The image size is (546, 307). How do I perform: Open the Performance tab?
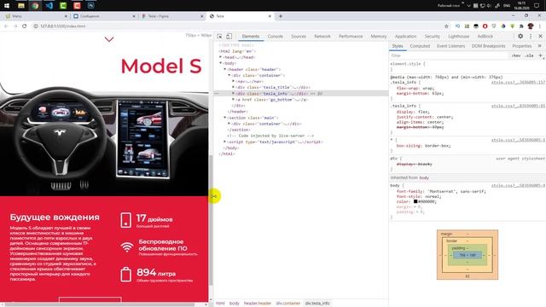click(x=351, y=36)
